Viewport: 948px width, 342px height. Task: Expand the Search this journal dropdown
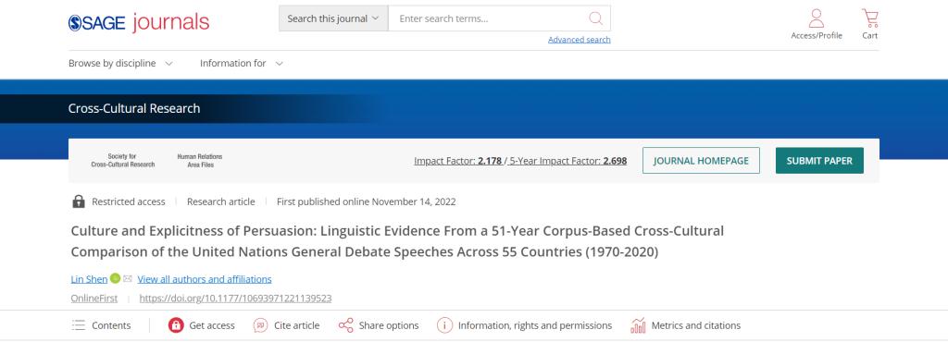point(333,18)
